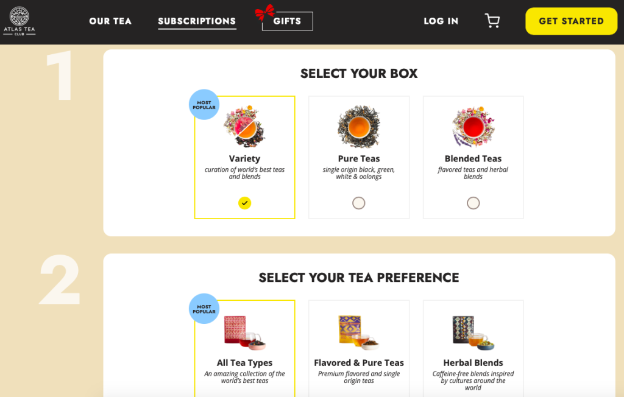Uncheck the Variety box selection checkmark
The height and width of the screenshot is (397, 624).
[244, 203]
